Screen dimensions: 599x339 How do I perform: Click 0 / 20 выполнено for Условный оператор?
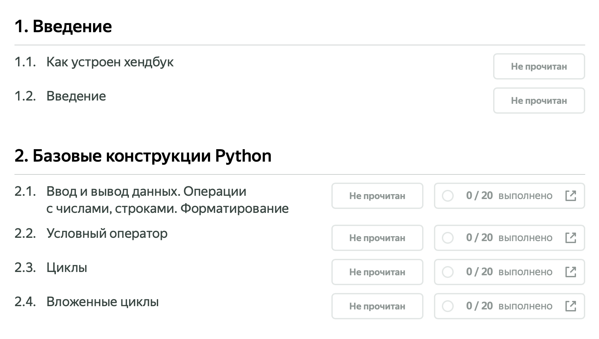tap(509, 238)
